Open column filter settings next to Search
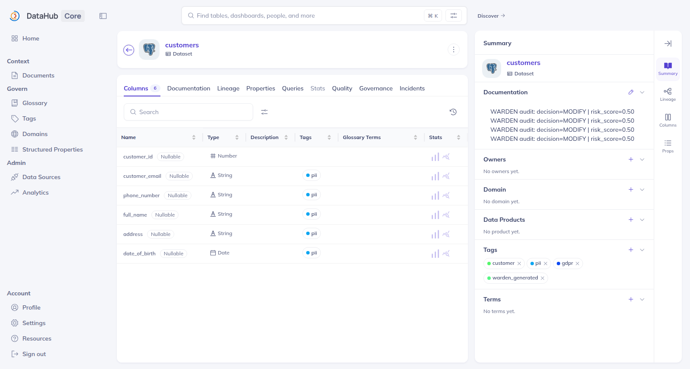 (x=264, y=112)
